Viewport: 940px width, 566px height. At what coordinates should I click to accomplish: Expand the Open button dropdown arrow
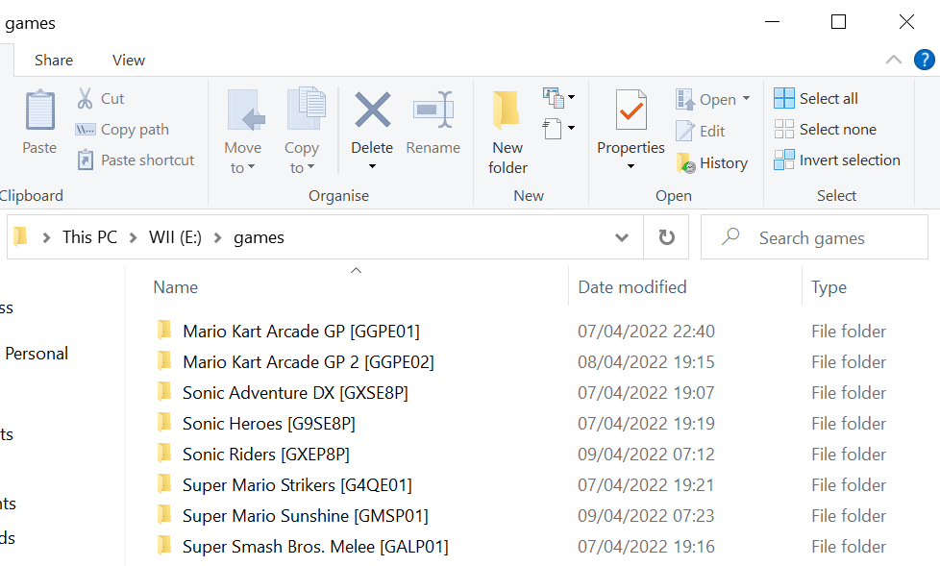(x=746, y=98)
